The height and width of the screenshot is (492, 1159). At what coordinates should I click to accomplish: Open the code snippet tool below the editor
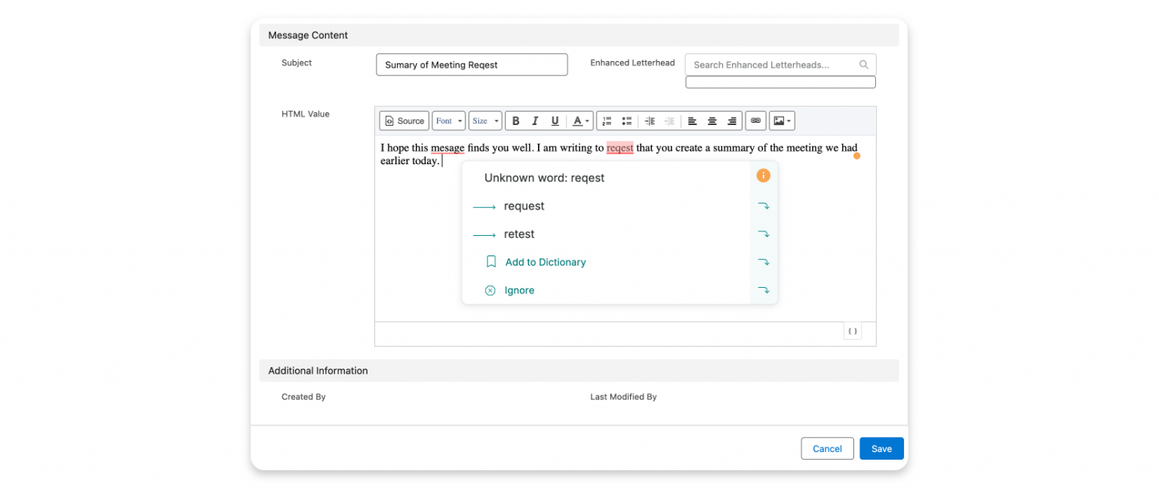pyautogui.click(x=853, y=331)
